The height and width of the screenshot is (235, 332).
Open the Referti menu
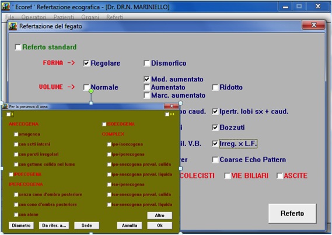(x=115, y=17)
